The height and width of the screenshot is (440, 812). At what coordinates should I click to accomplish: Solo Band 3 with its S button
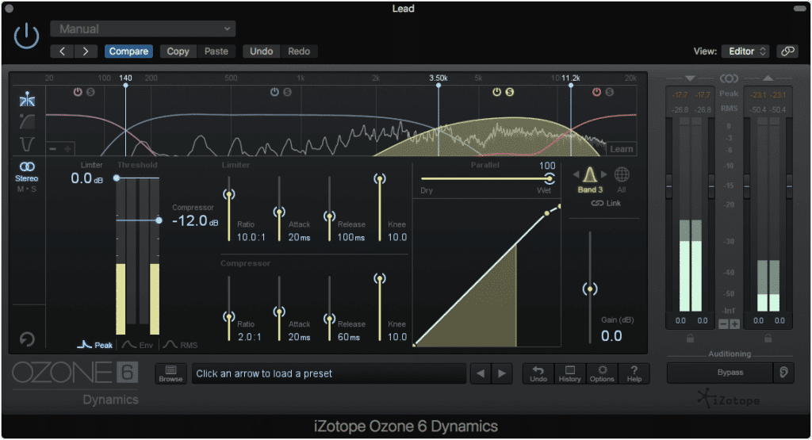pos(510,92)
